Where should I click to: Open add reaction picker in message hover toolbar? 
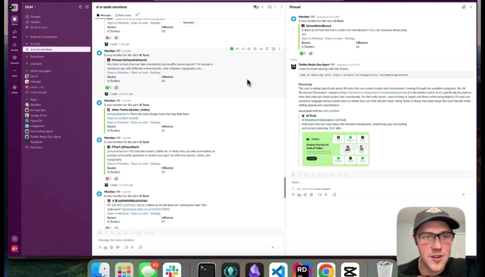coord(249,49)
